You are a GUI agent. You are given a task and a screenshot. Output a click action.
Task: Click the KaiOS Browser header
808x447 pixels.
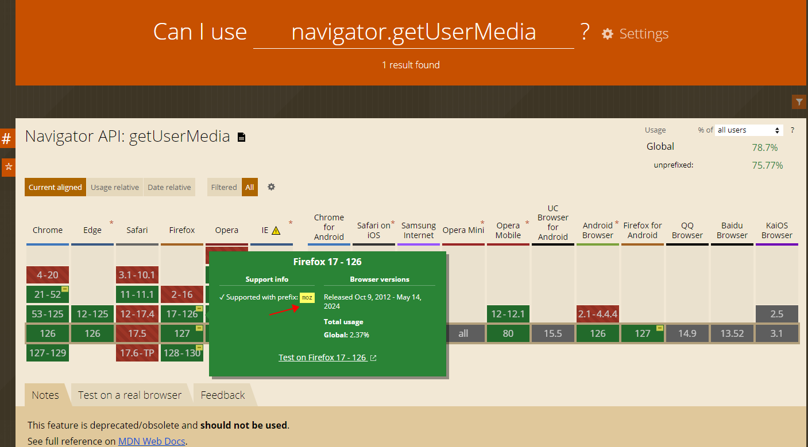tap(777, 230)
